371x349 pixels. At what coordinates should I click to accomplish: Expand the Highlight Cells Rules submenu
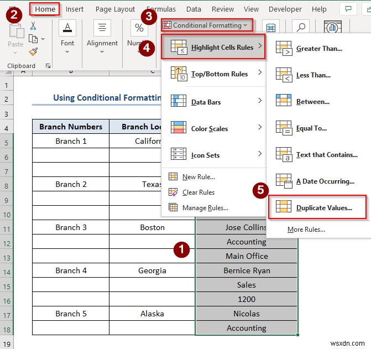[x=213, y=47]
